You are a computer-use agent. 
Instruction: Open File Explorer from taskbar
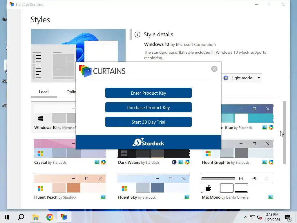click(35, 217)
